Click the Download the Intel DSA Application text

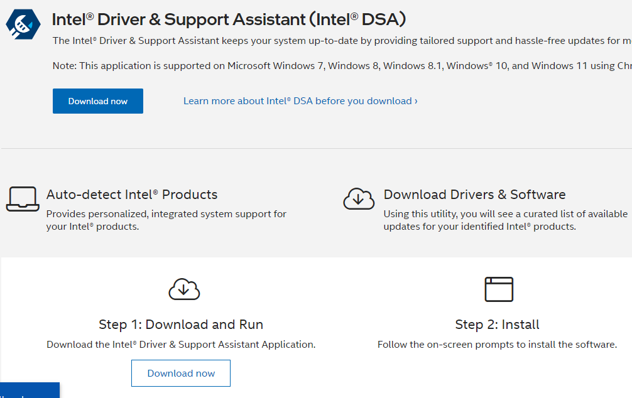[x=181, y=345]
